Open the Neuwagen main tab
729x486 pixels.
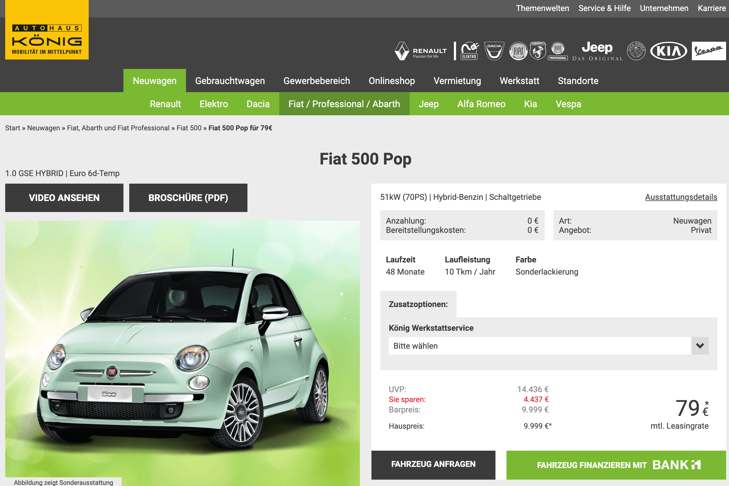[154, 81]
